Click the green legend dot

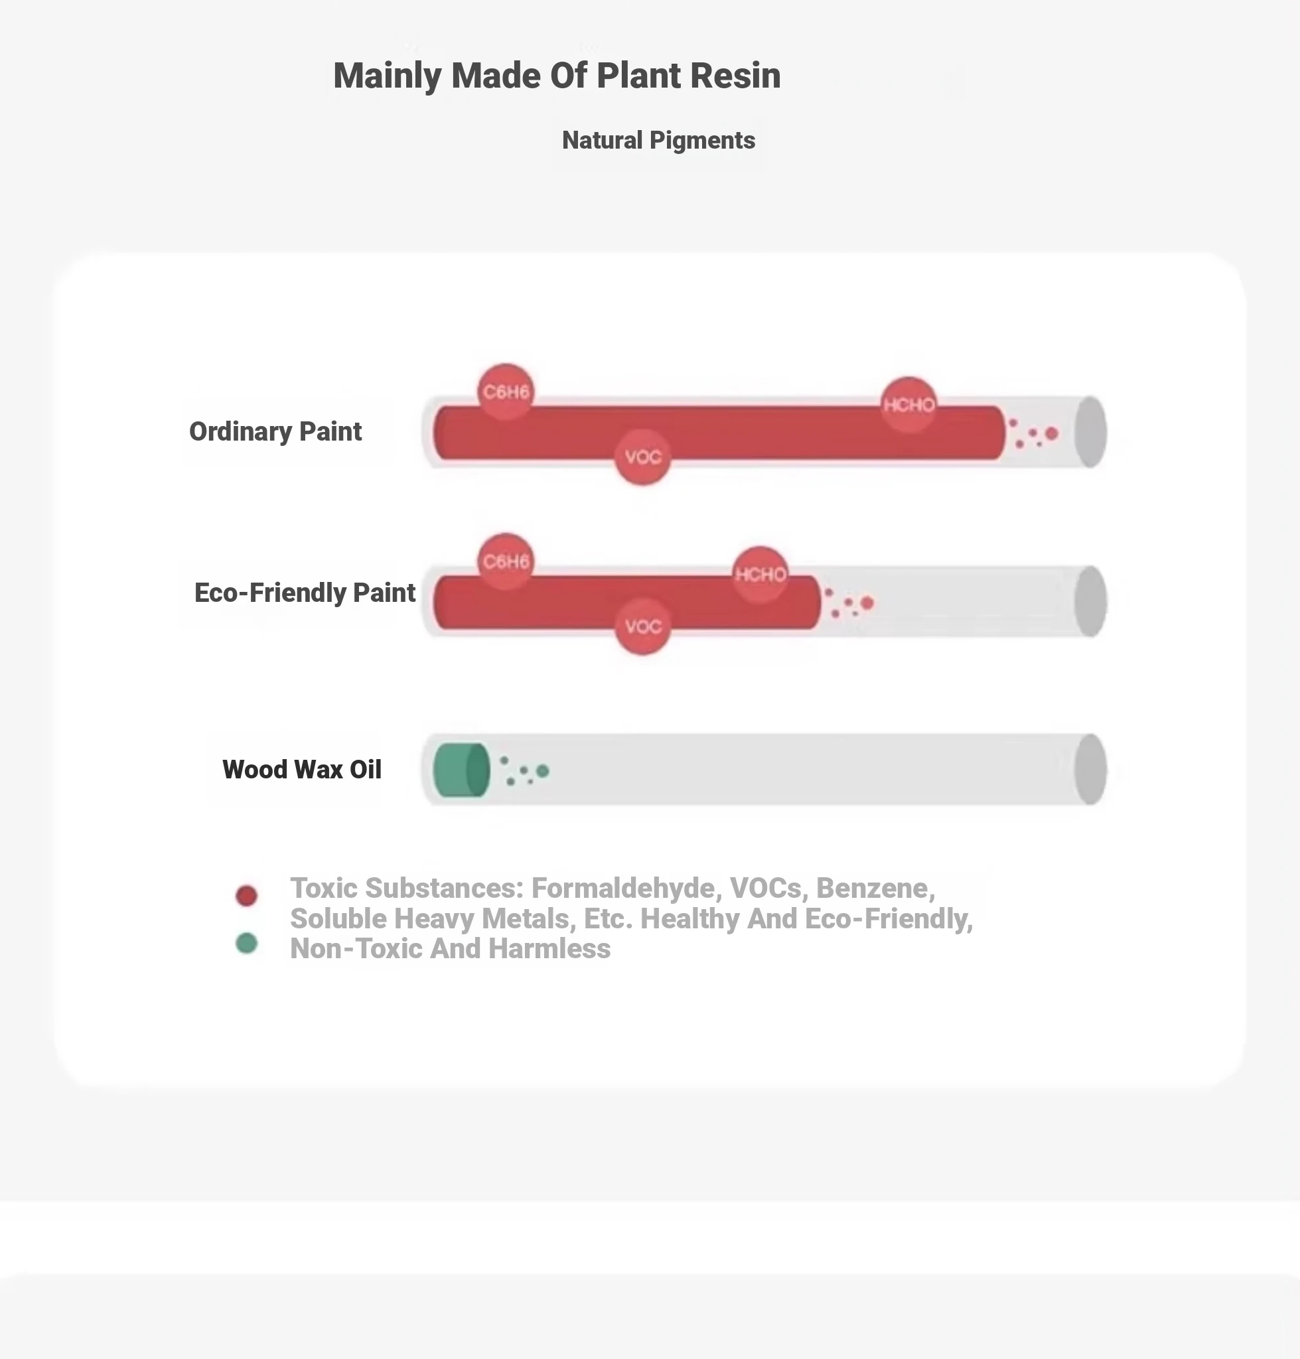pos(246,943)
